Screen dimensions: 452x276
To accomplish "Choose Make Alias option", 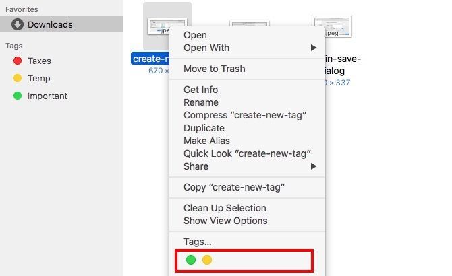I will pyautogui.click(x=206, y=141).
